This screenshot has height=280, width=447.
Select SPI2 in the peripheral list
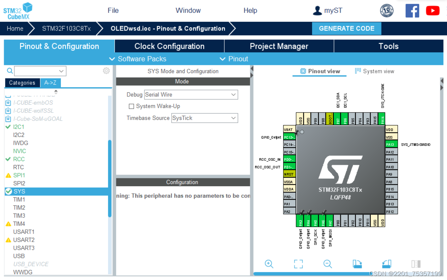(x=19, y=183)
